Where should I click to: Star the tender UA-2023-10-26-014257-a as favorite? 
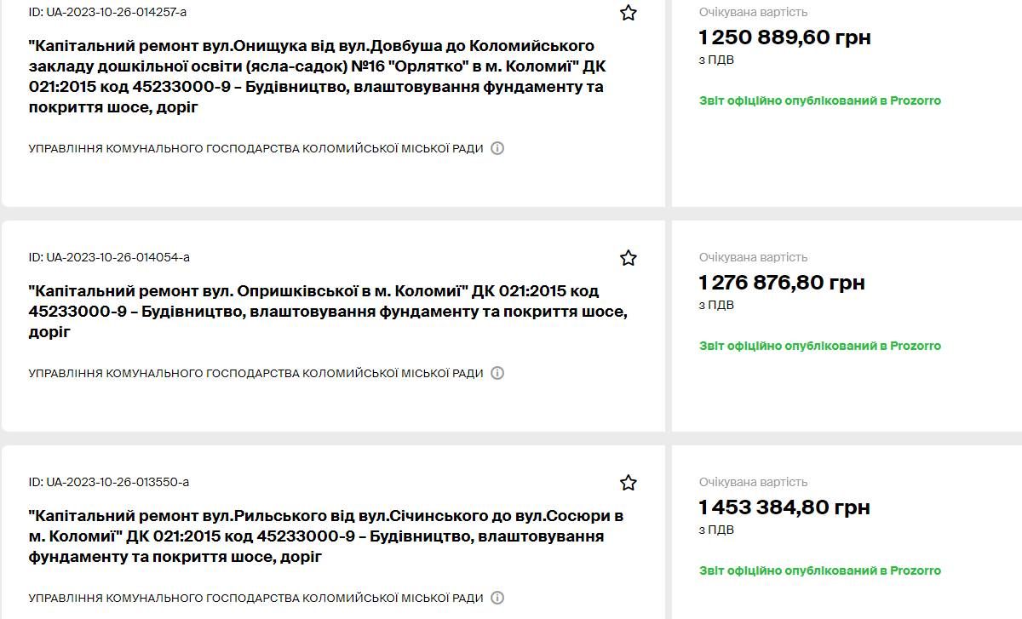click(628, 13)
